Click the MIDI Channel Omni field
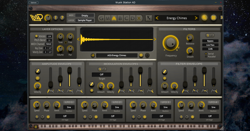 click(49, 44)
